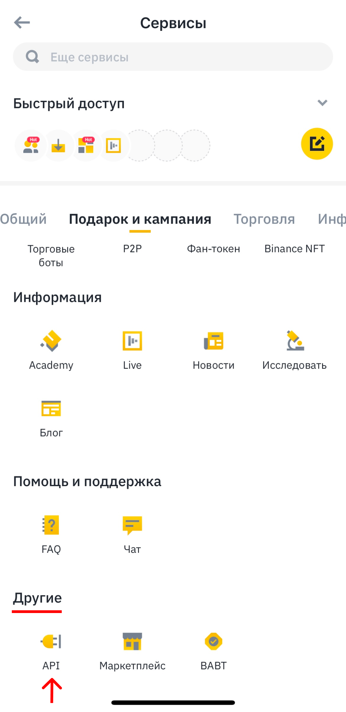346x712 pixels.
Task: Open the BABT badge icon
Action: pyautogui.click(x=213, y=642)
